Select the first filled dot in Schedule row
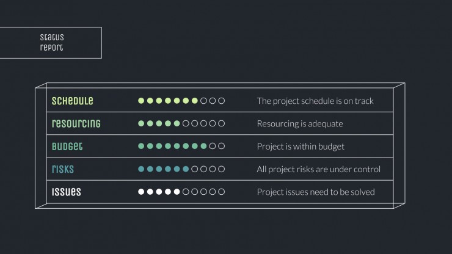 click(141, 101)
